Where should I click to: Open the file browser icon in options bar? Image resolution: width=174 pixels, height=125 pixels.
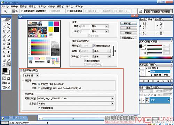point(141,11)
